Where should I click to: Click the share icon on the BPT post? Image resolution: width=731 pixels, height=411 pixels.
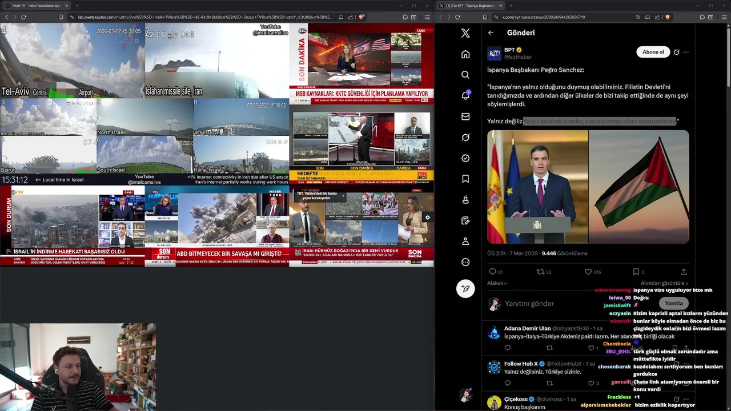click(x=684, y=272)
